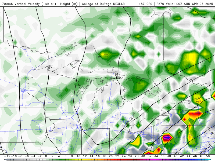
Task: Select the "-8" color scale label
Action: pyautogui.click(x=20, y=156)
